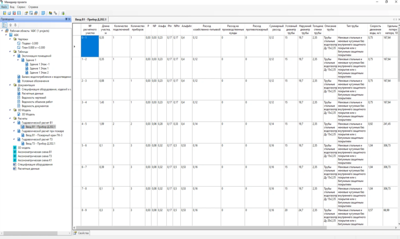The width and height of the screenshot is (400, 239).
Task: Open Аксонометрическая схема Т3 item
Action: tap(34, 156)
